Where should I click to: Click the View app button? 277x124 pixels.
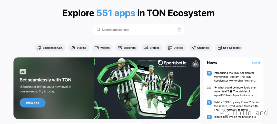click(x=33, y=103)
